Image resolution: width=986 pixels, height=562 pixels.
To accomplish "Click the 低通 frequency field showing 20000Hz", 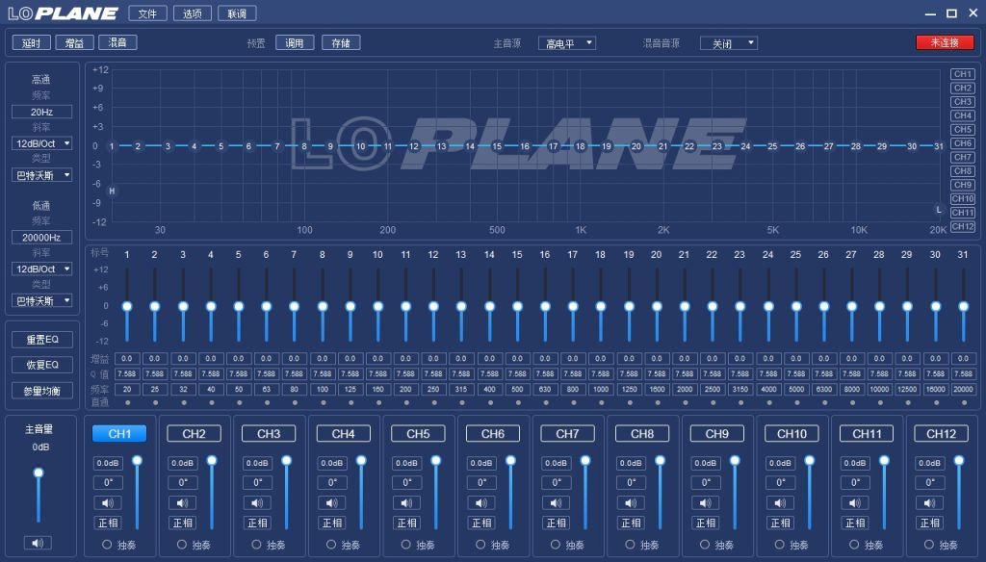I will click(x=41, y=238).
